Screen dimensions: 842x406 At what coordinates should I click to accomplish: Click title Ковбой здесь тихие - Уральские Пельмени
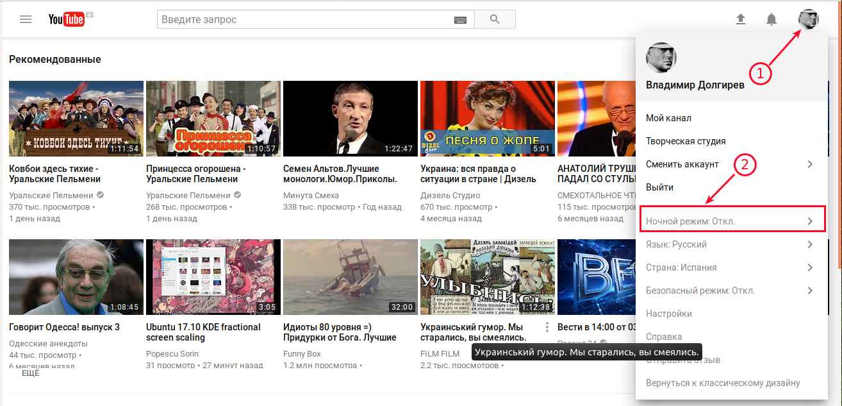(55, 174)
